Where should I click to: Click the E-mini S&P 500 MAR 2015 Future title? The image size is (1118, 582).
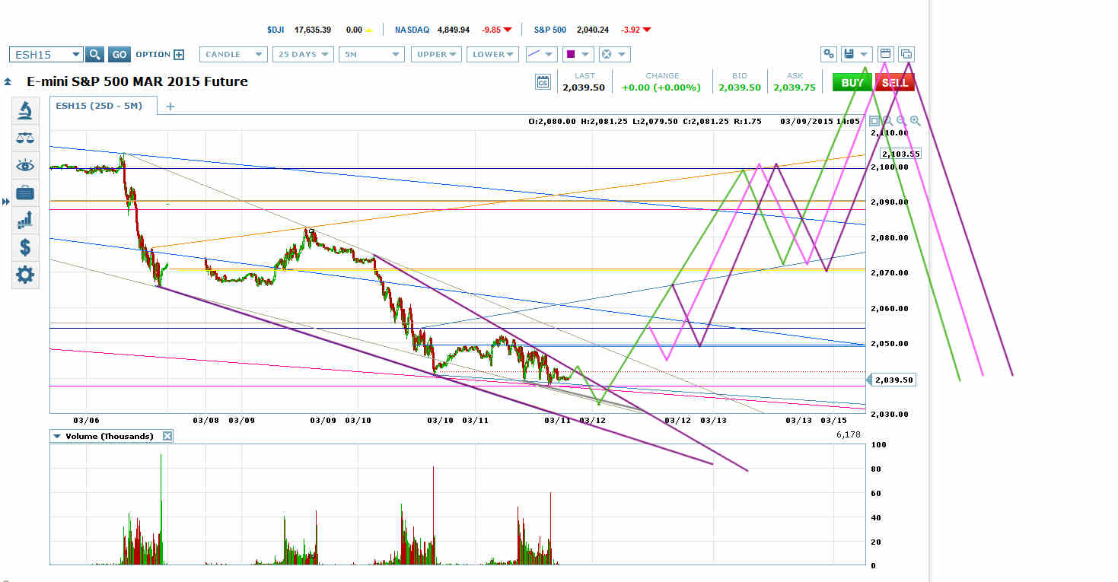coord(137,81)
